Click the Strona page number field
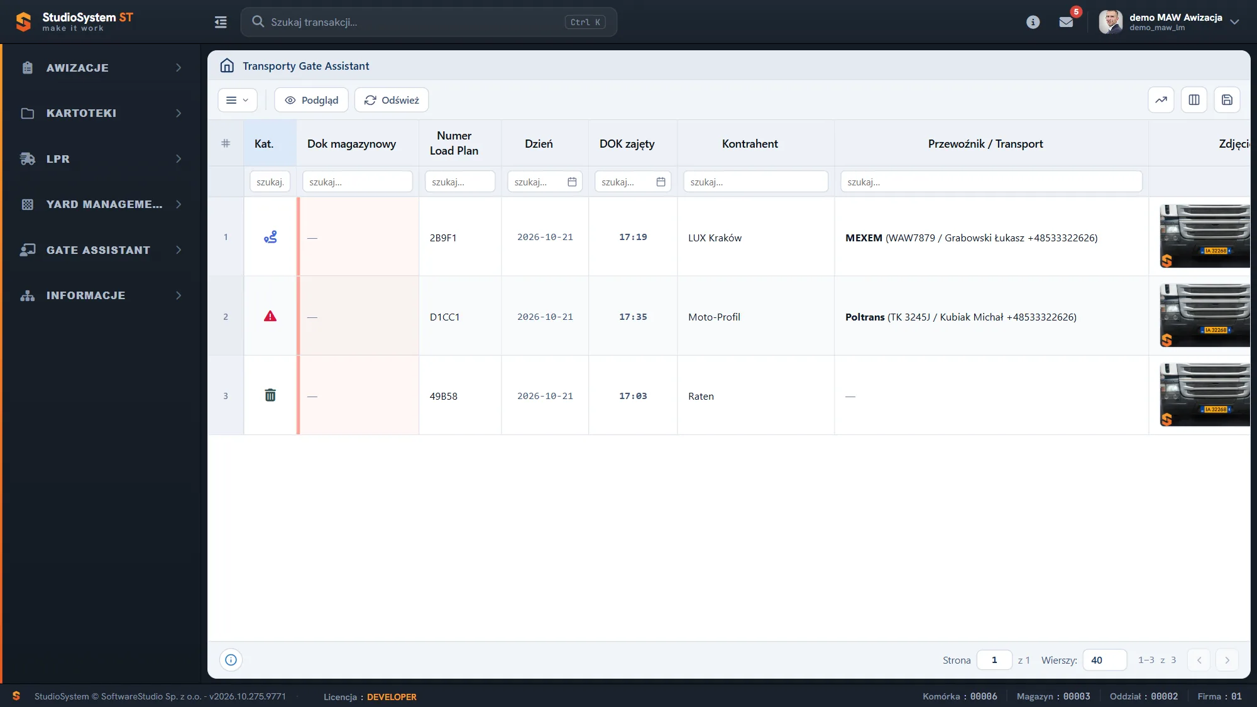The width and height of the screenshot is (1257, 707). tap(994, 660)
